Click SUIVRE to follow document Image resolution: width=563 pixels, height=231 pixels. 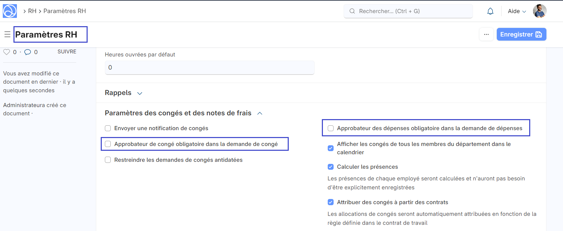[x=67, y=52]
